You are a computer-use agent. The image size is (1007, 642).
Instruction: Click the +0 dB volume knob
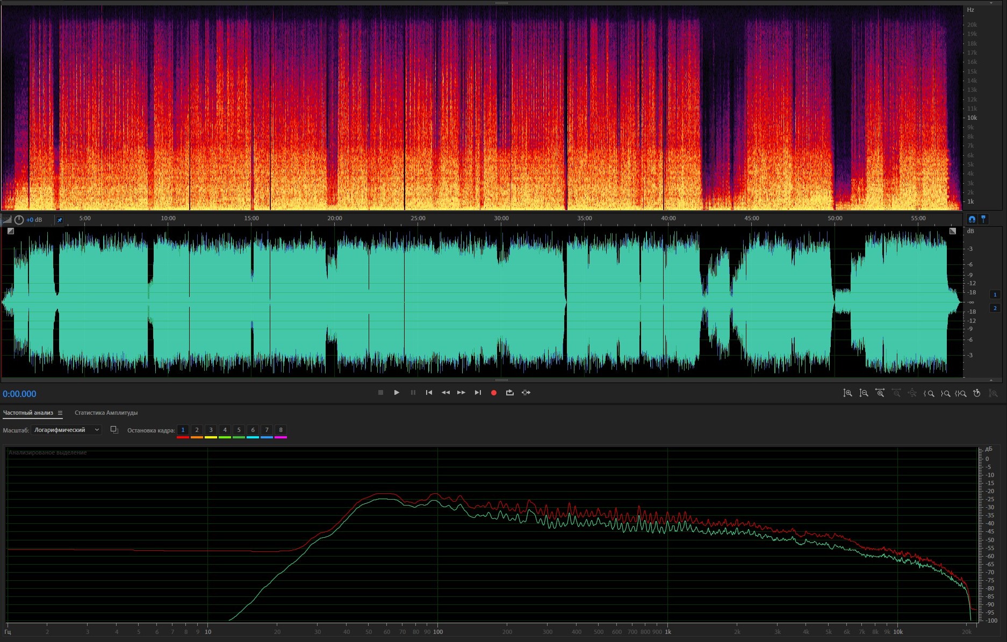[19, 220]
